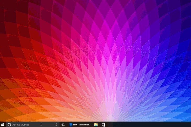The width and height of the screenshot is (191, 127).
Task: Browse files with the folder icon
Action: 96,125
